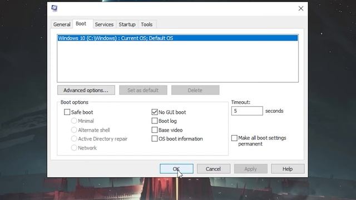Select Windows 10 Current OS boot entry
This screenshot has width=356, height=200.
click(177, 38)
